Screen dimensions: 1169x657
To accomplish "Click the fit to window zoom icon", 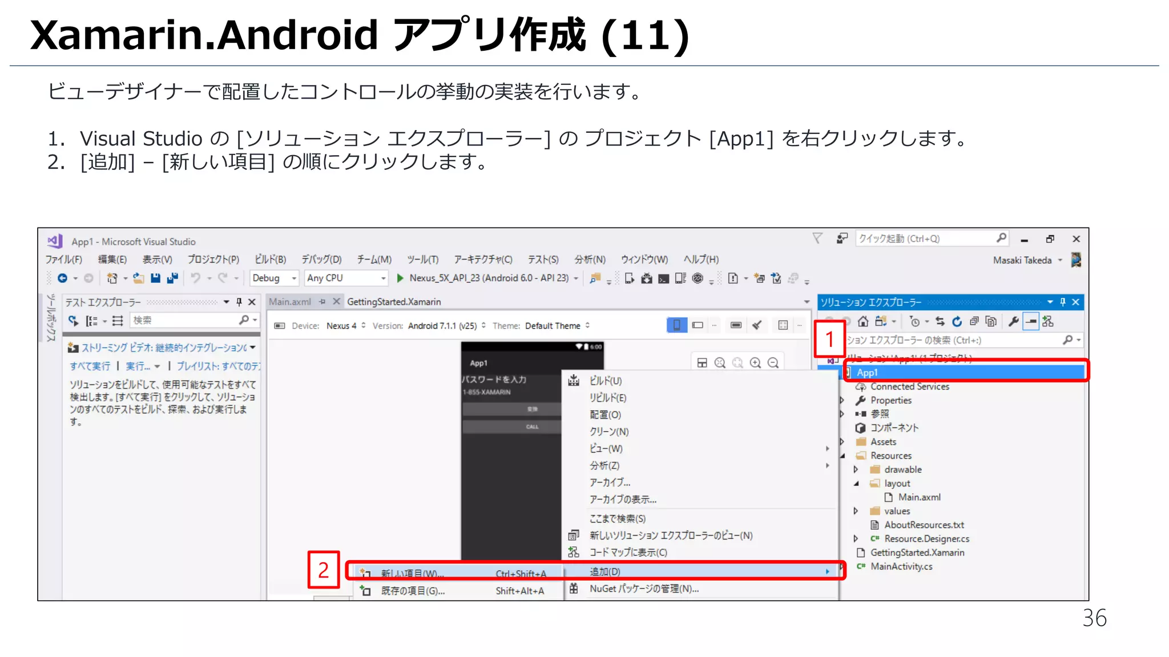I will (x=720, y=363).
